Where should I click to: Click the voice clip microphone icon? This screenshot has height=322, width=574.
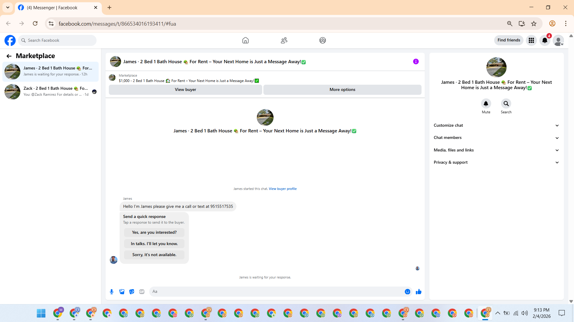pyautogui.click(x=112, y=292)
